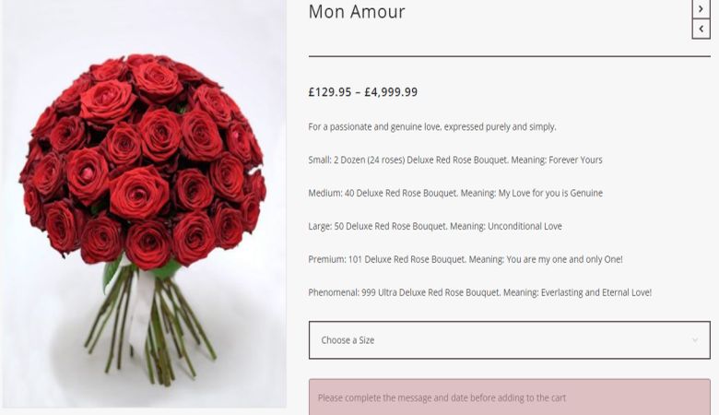Select the Large 50 Deluxe Red Rose line
Screen dimensions: 719x415
click(435, 226)
